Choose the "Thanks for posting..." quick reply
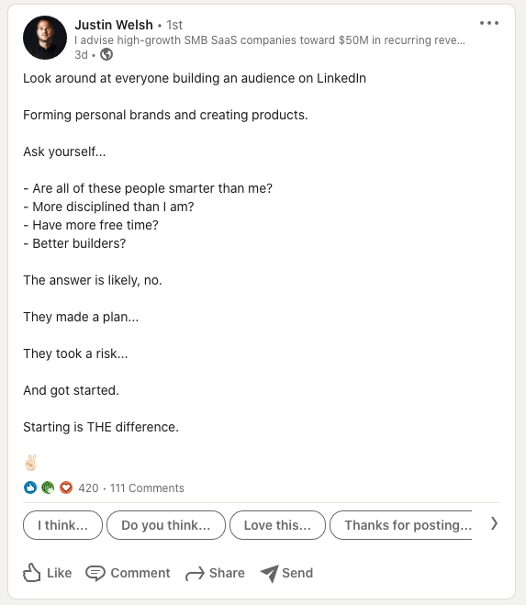The width and height of the screenshot is (526, 605). tap(401, 525)
